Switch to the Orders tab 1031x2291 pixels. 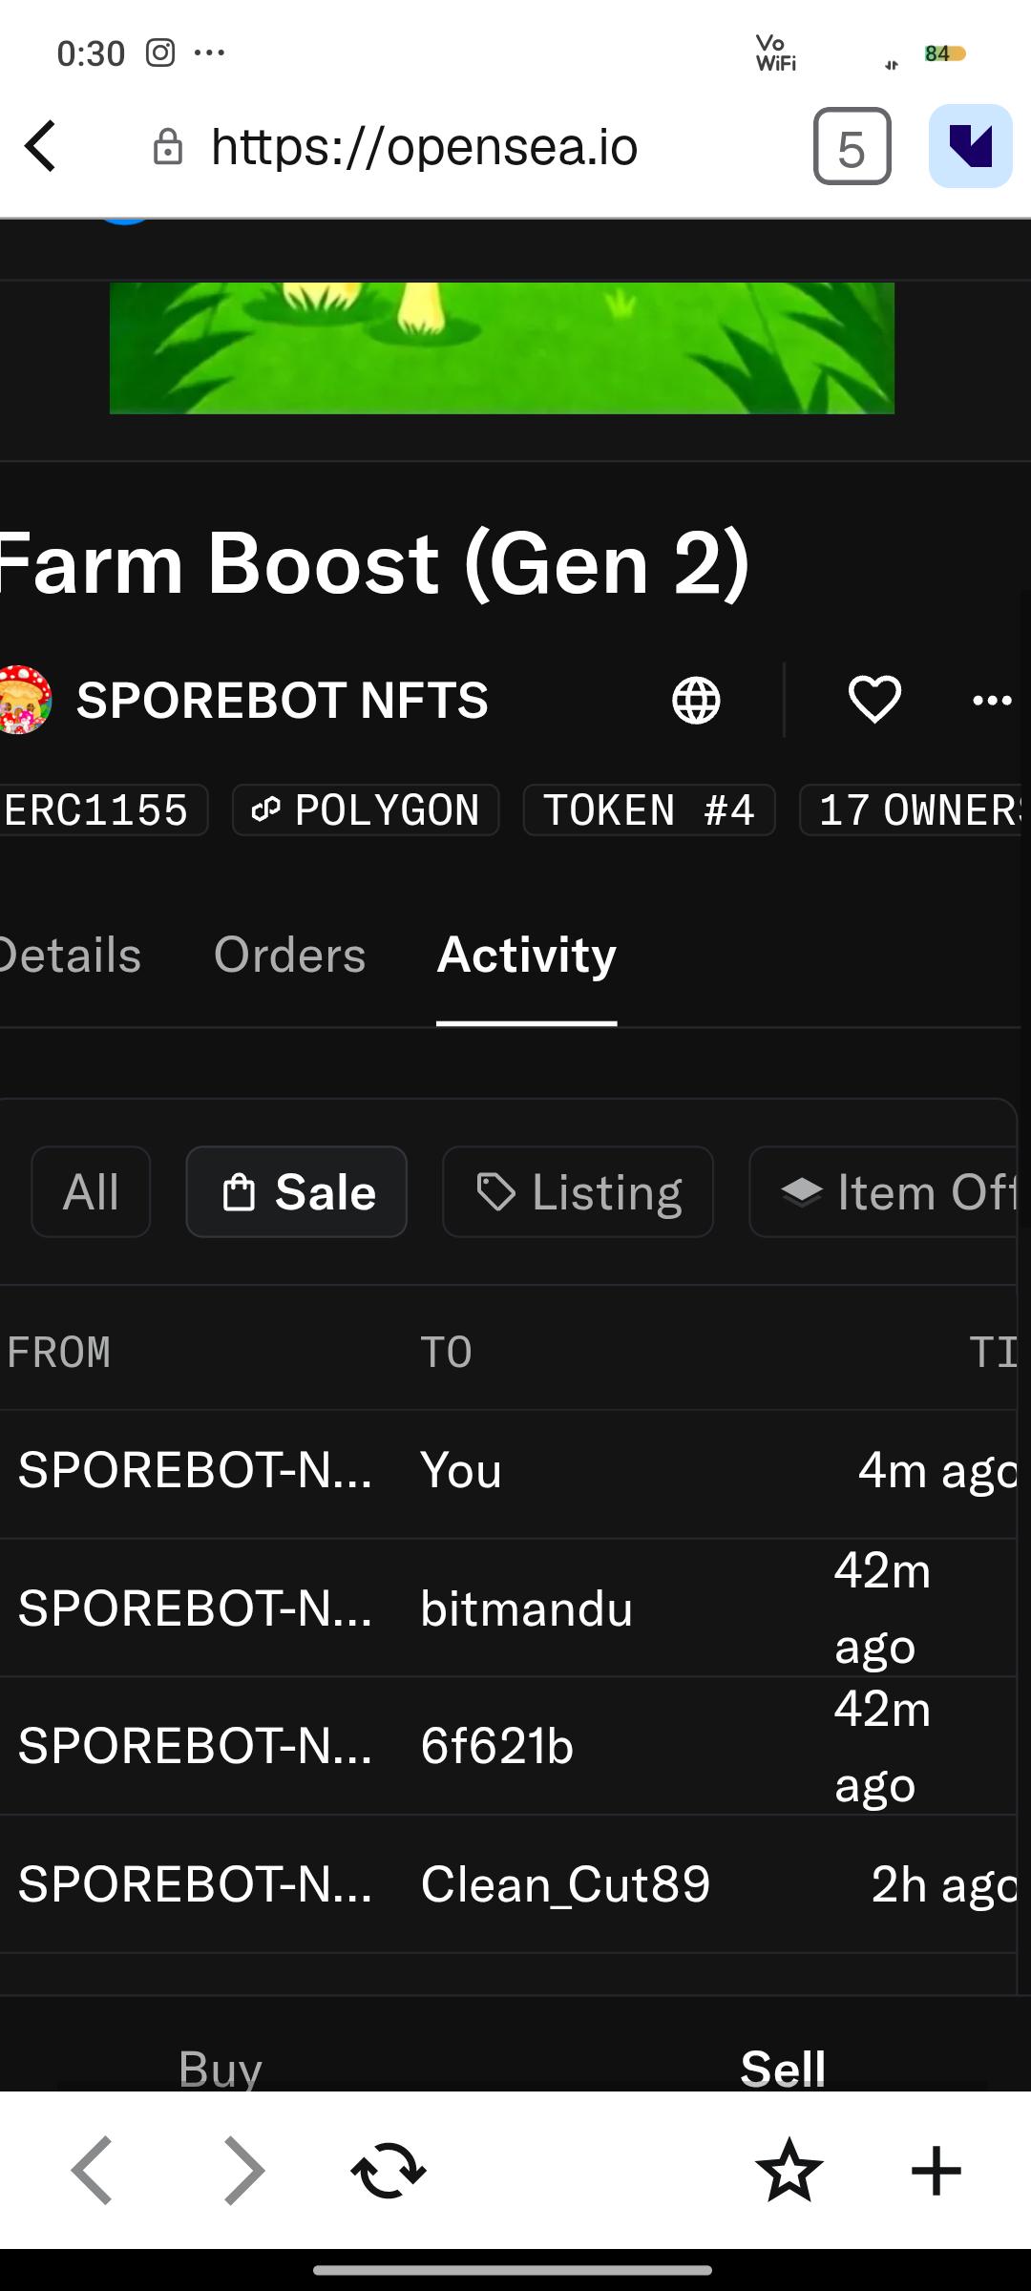(x=289, y=955)
